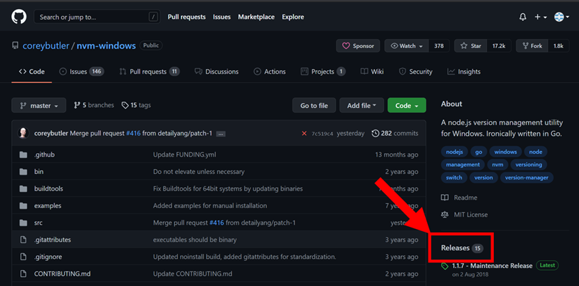Screen dimensions: 579x286
Task: Switch to the Pull requests tab with 11
Action: tap(149, 72)
